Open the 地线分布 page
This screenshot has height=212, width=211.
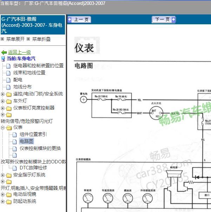click(x=22, y=87)
